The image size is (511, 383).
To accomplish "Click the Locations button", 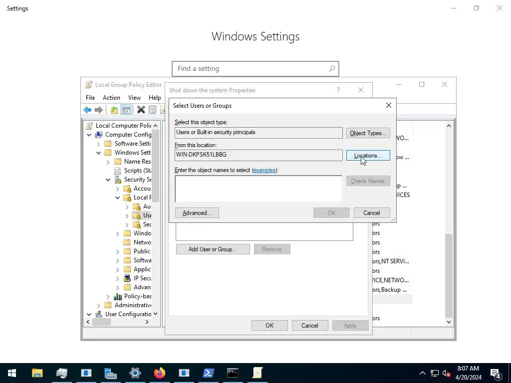I will tap(368, 156).
